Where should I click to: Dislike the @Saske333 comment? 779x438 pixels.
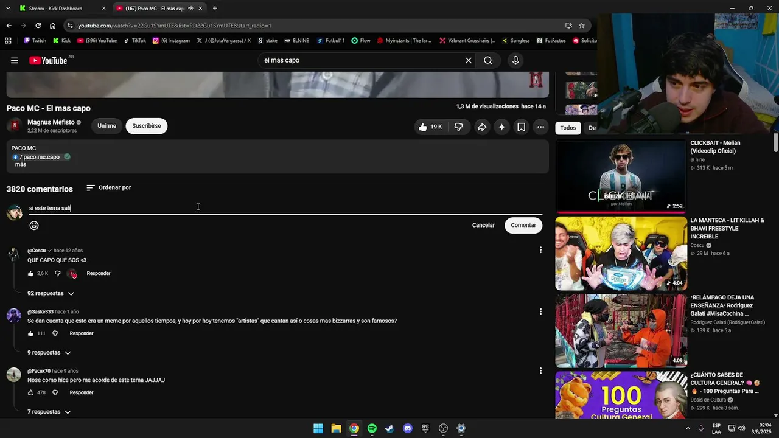(x=55, y=333)
